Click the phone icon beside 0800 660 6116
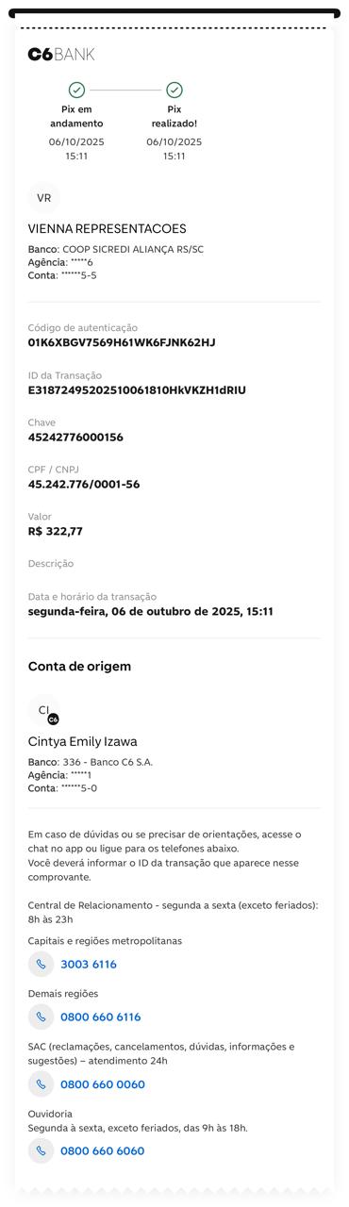 [41, 1017]
